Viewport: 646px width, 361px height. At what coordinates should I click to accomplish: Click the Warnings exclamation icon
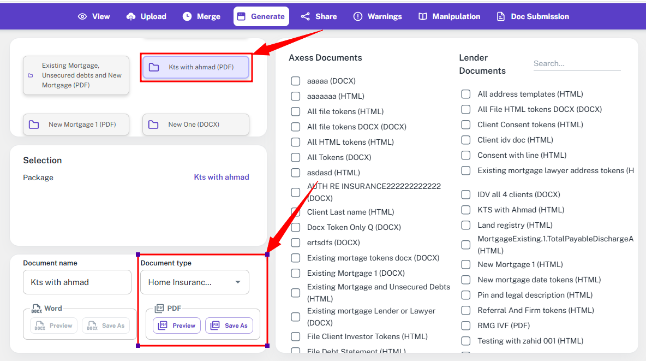point(358,16)
